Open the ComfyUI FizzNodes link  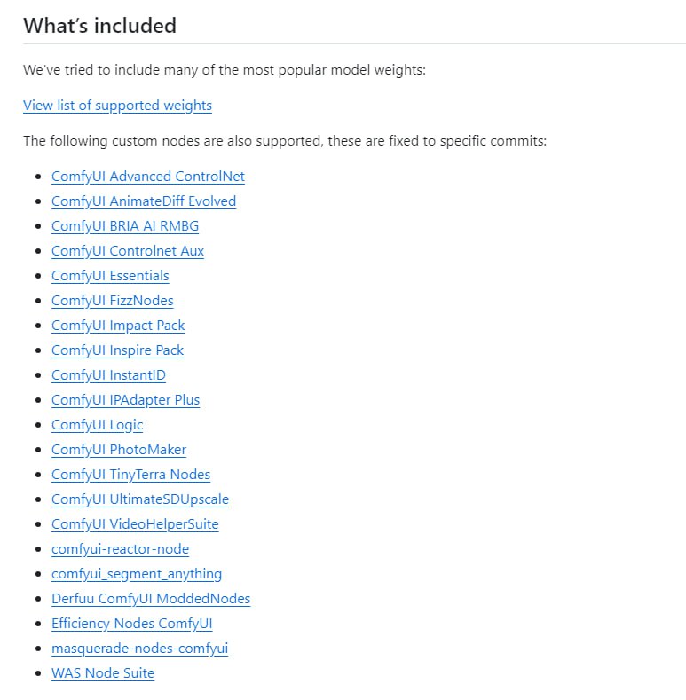113,301
